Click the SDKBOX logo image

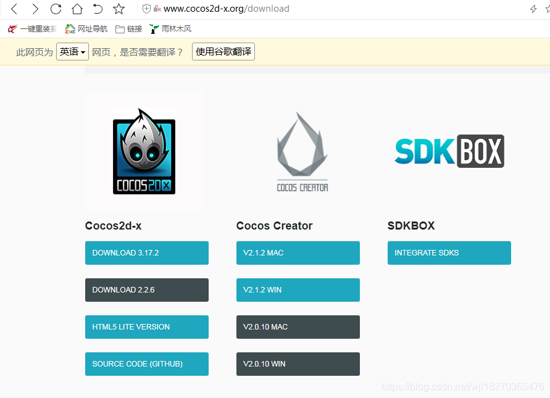tap(449, 151)
